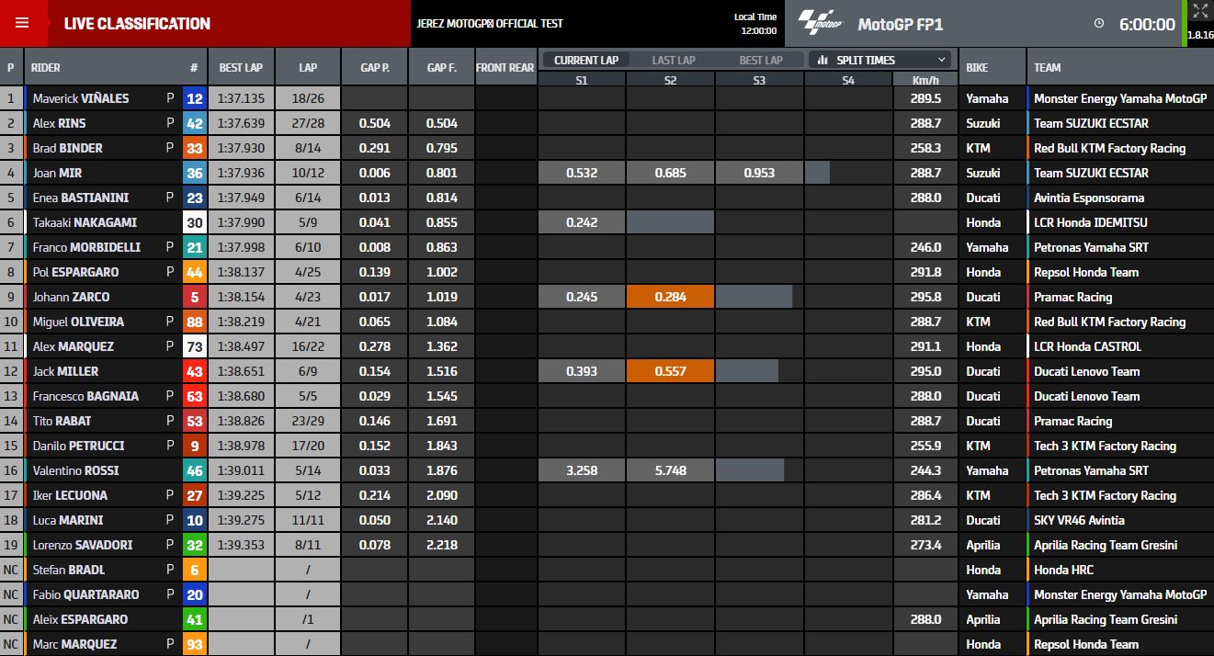
Task: Click Zarco's 295.8 top speed
Action: tap(925, 297)
